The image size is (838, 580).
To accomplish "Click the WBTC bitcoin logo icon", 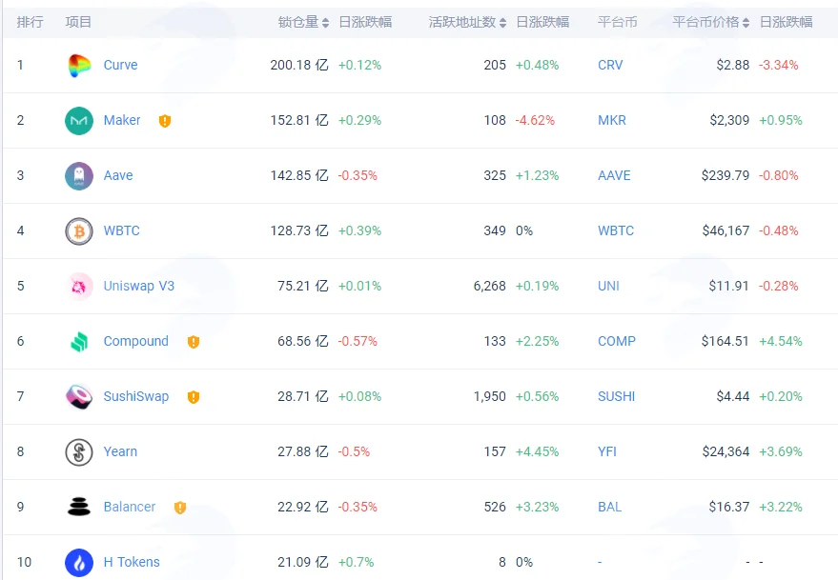I will (x=79, y=231).
